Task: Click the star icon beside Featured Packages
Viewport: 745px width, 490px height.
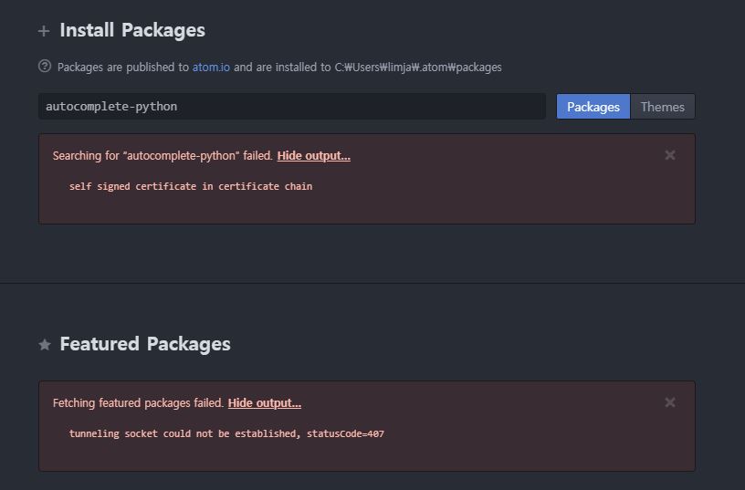Action: 44,345
